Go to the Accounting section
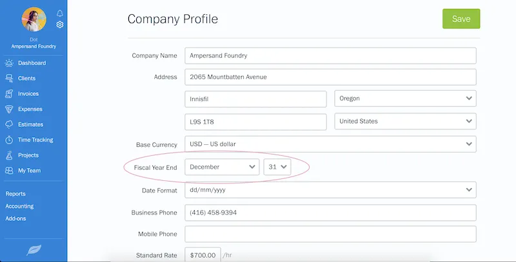516x262 pixels. [19, 207]
